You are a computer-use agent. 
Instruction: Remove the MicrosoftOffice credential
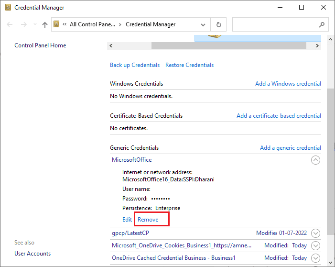148,220
